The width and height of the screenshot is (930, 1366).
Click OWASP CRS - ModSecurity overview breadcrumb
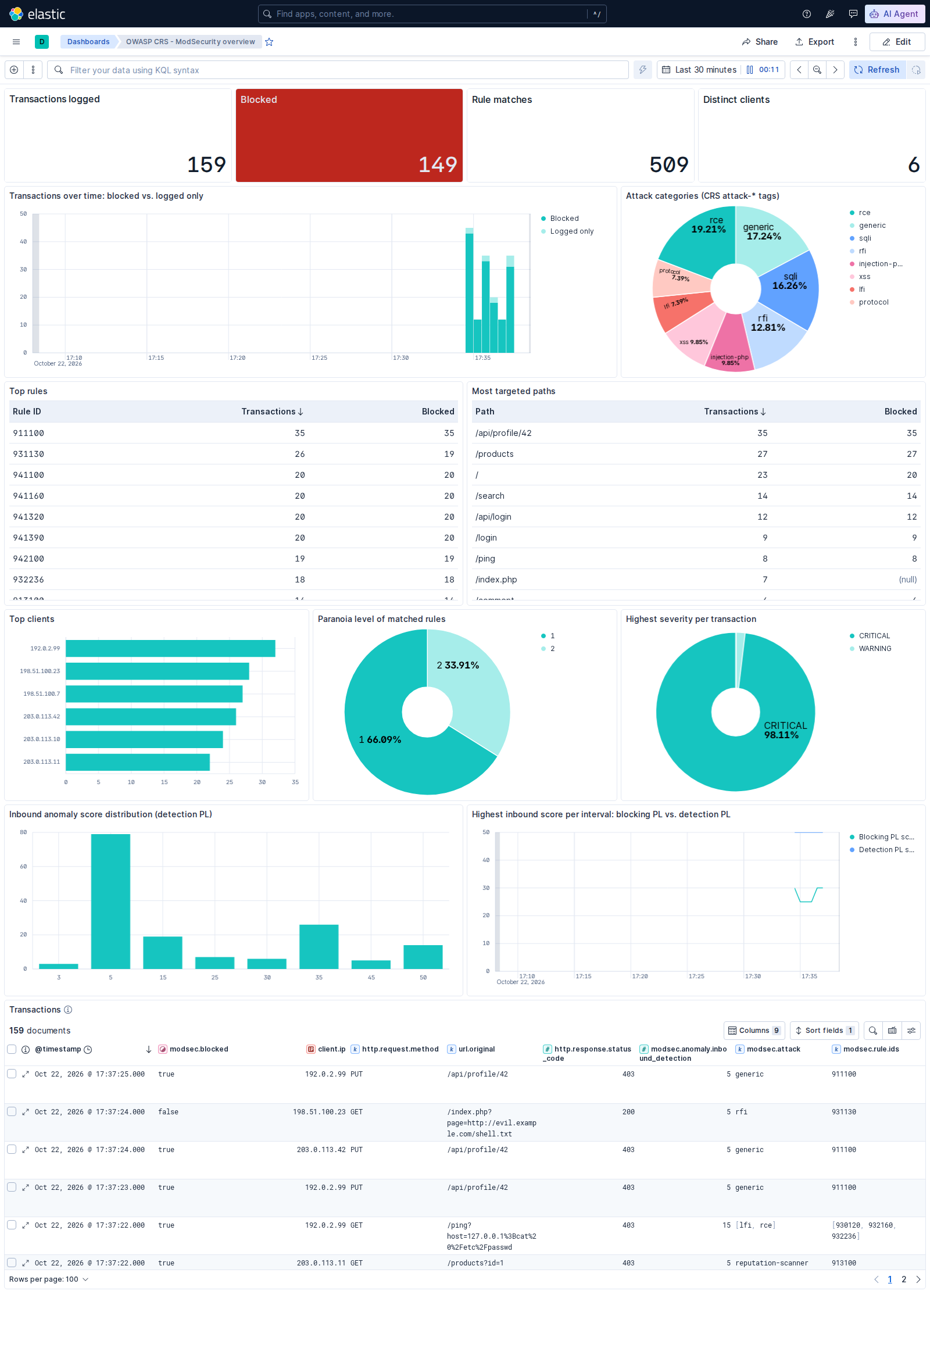click(x=190, y=42)
